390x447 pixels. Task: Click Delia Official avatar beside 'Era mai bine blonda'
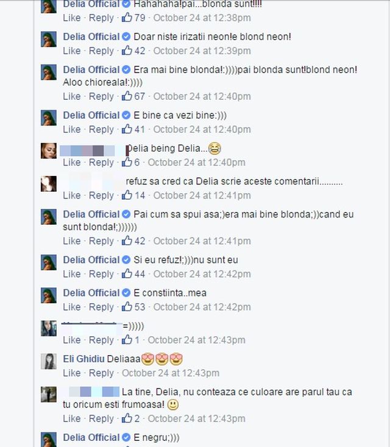click(x=49, y=72)
